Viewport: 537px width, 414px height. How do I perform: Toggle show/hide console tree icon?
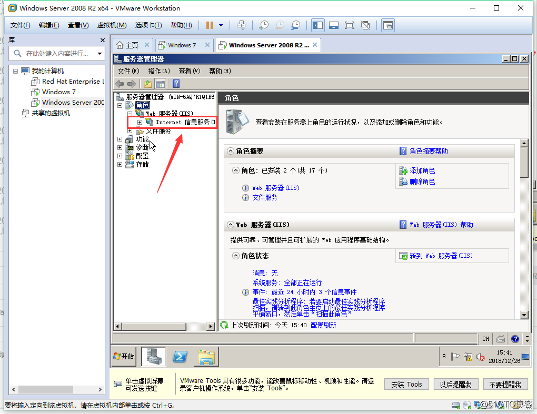[x=160, y=84]
